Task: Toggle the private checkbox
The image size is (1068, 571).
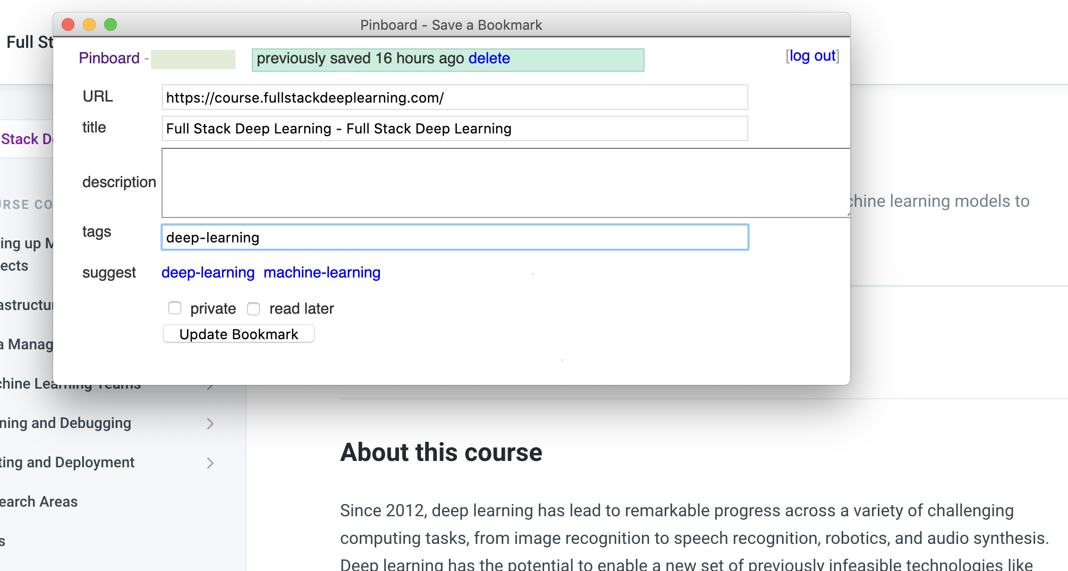Action: coord(175,308)
